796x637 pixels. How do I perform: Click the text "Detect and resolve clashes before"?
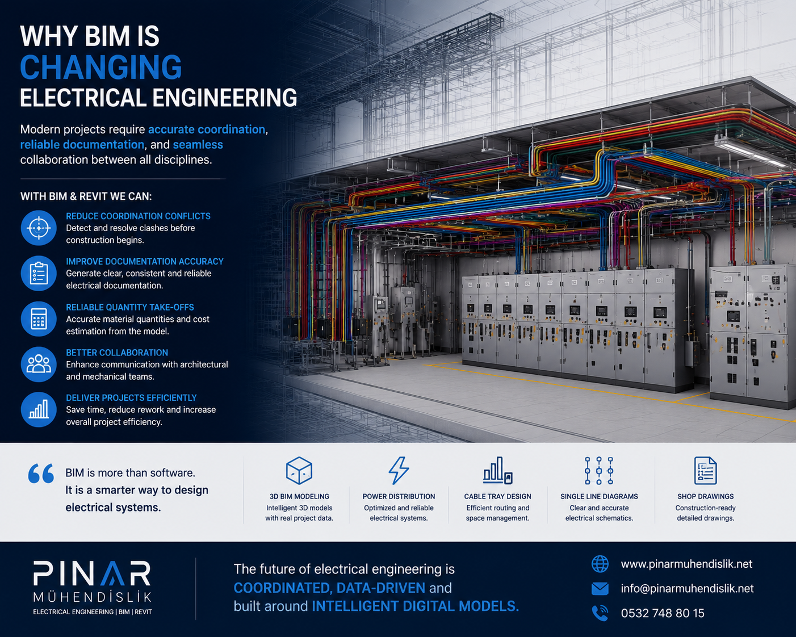pos(131,228)
